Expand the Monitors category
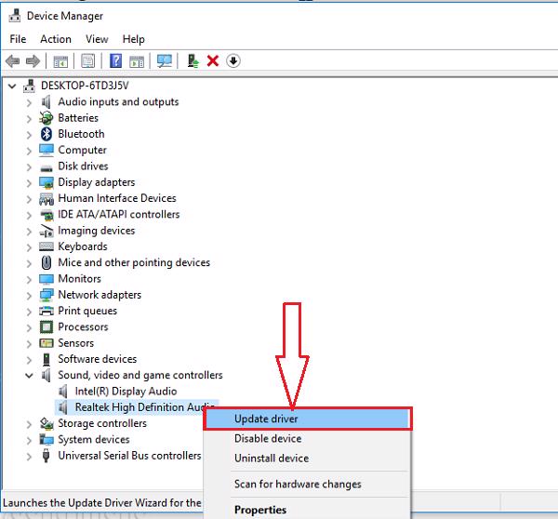Screen dimensions: 558x519 tap(29, 279)
